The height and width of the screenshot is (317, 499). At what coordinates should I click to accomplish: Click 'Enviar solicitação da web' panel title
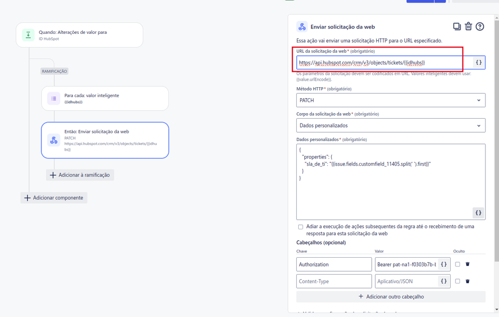coord(343,27)
